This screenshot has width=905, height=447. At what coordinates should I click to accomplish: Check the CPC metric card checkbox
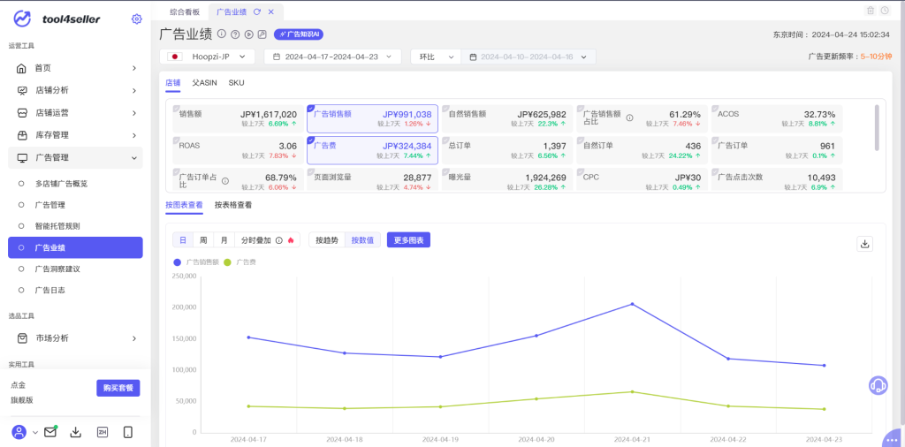click(580, 171)
